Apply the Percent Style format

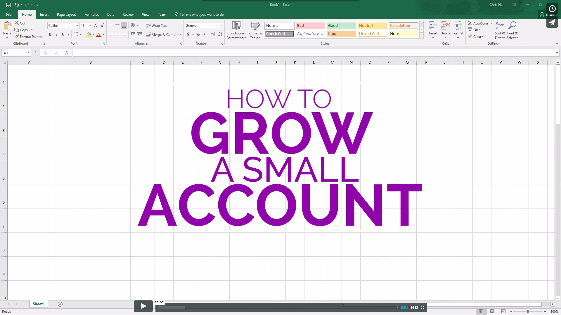(x=198, y=34)
